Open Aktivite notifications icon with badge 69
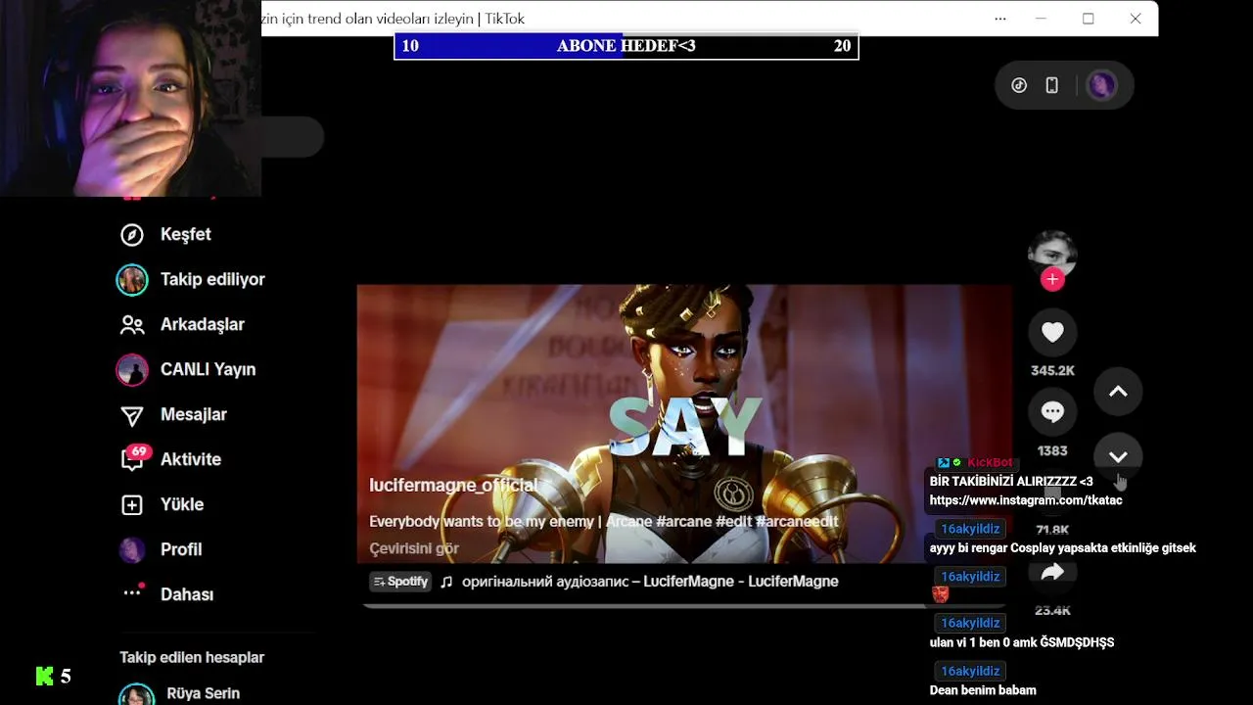Screen dimensions: 1253x705 (133, 458)
